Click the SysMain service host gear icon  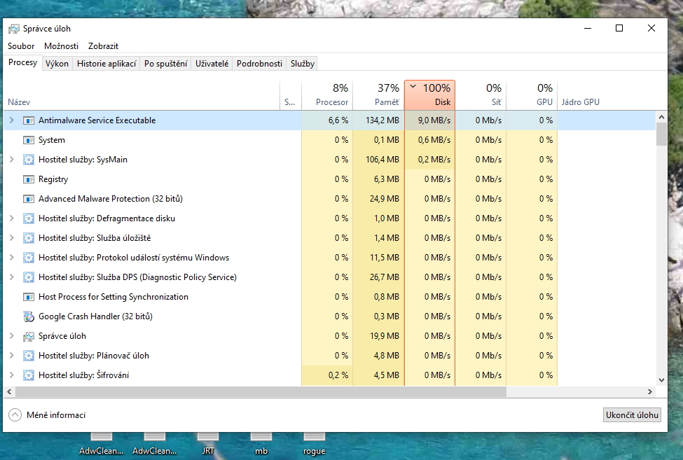[29, 160]
